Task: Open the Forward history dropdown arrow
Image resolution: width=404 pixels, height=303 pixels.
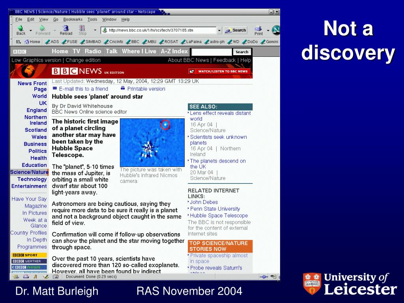Action: tap(55, 30)
